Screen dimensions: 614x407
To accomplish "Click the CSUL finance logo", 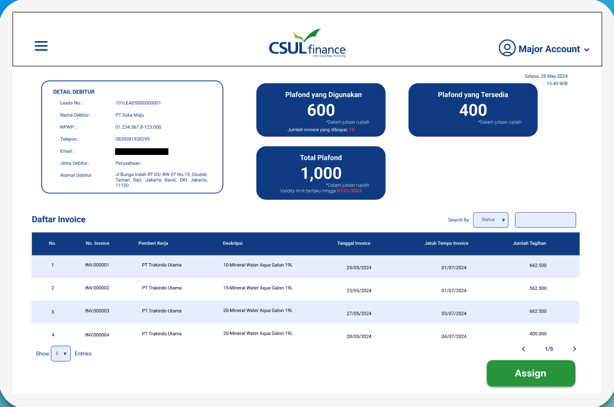I will (307, 43).
